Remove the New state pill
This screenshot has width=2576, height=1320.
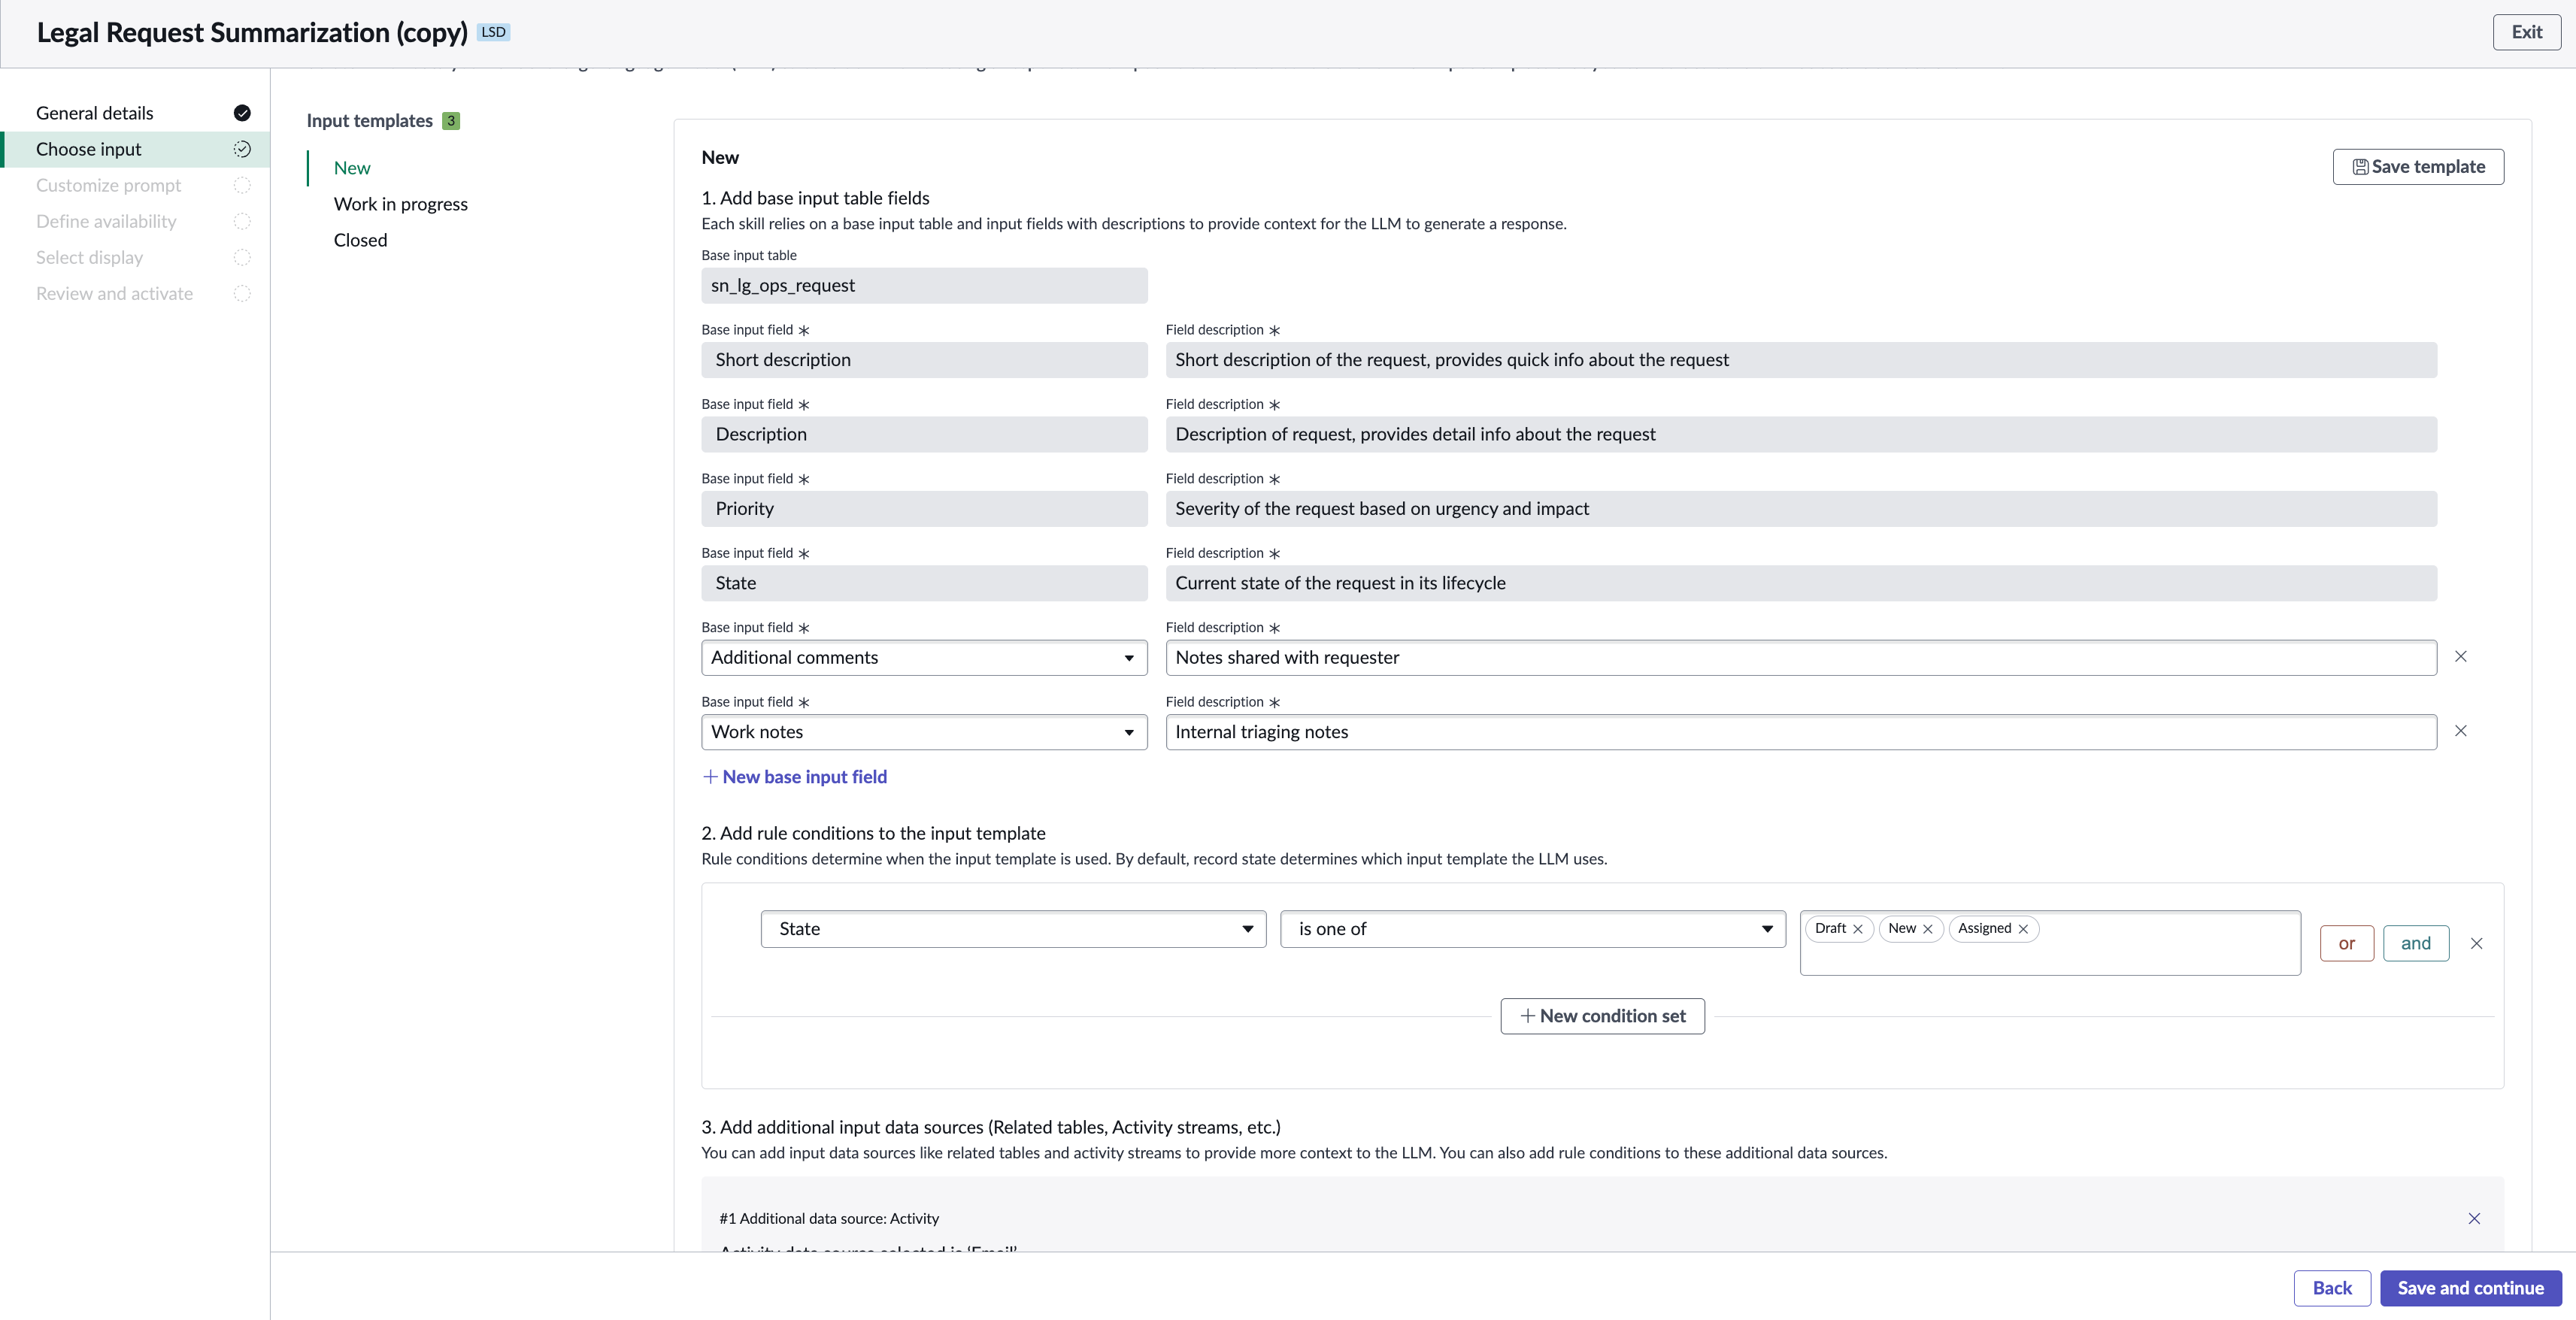pyautogui.click(x=1928, y=929)
